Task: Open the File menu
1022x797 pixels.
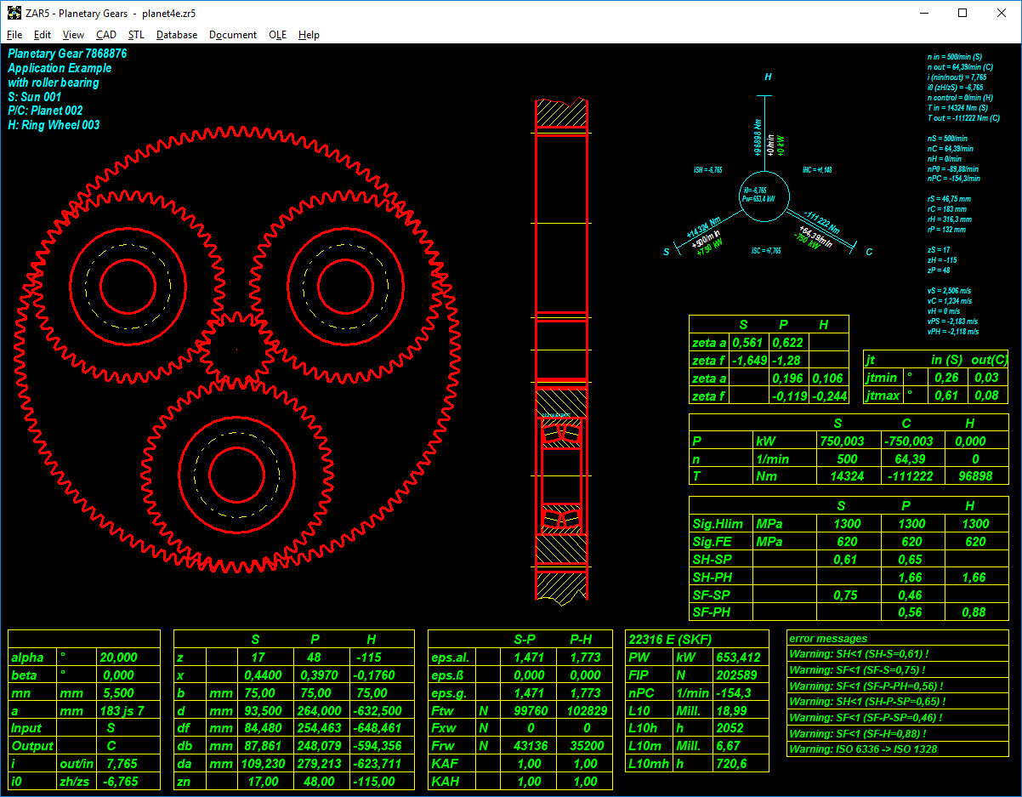Action: (14, 35)
